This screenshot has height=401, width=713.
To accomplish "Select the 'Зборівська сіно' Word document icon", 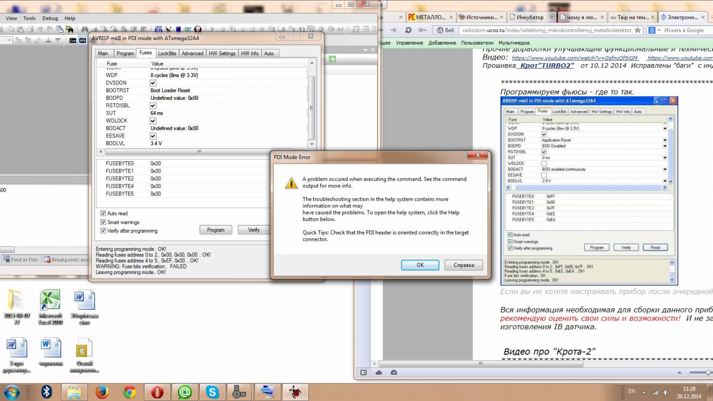I will [85, 307].
